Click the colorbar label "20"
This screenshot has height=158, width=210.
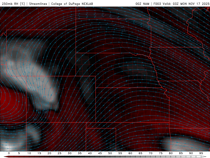49,153
